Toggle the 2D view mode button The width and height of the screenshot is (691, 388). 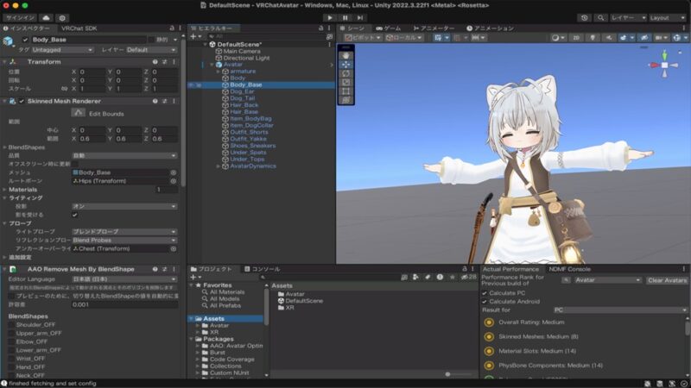click(x=576, y=38)
